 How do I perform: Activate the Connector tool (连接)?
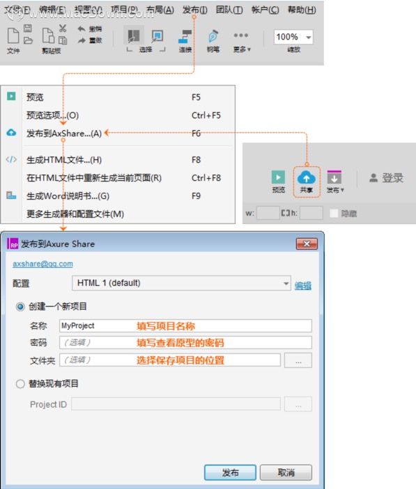(185, 36)
